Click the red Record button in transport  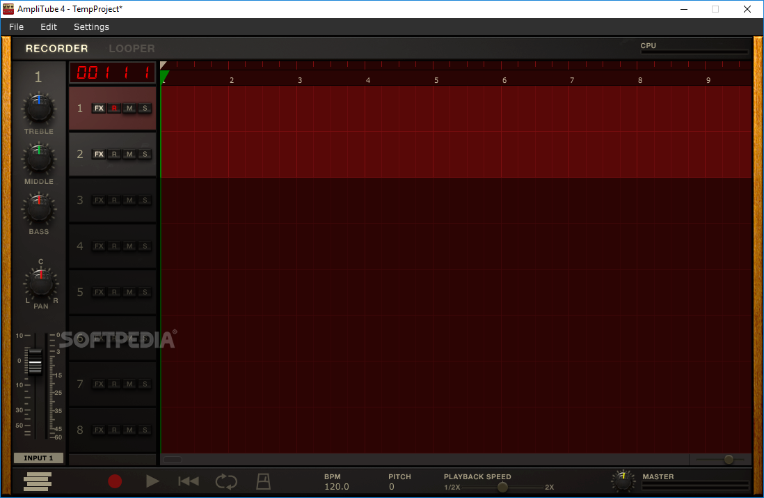[x=115, y=481]
